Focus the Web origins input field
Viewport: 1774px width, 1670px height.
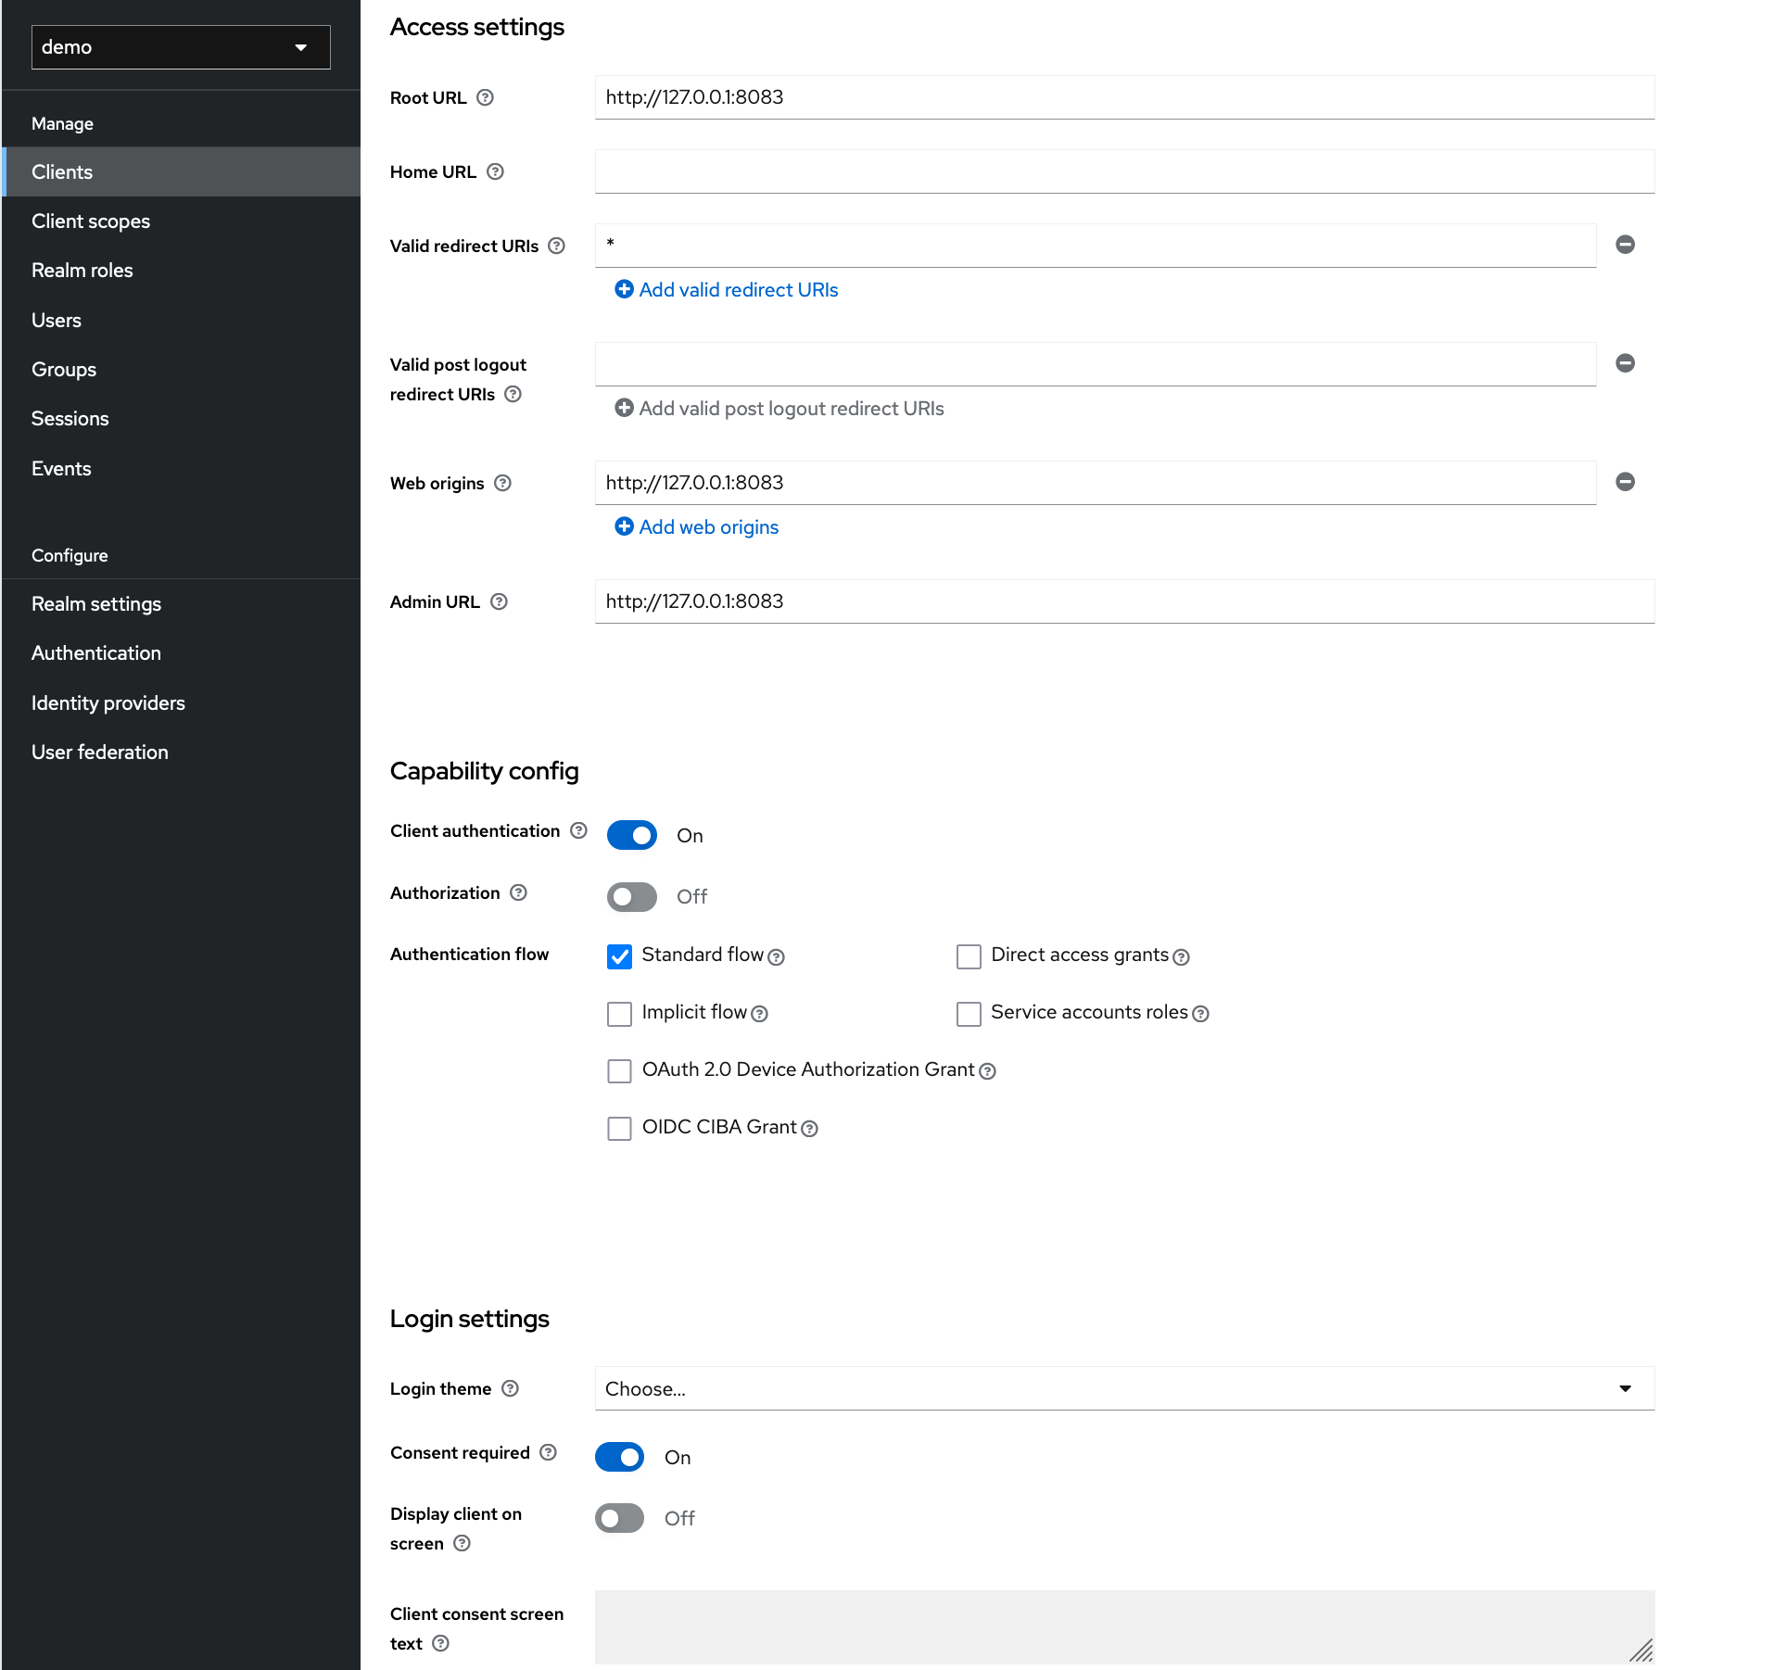[x=1096, y=483]
